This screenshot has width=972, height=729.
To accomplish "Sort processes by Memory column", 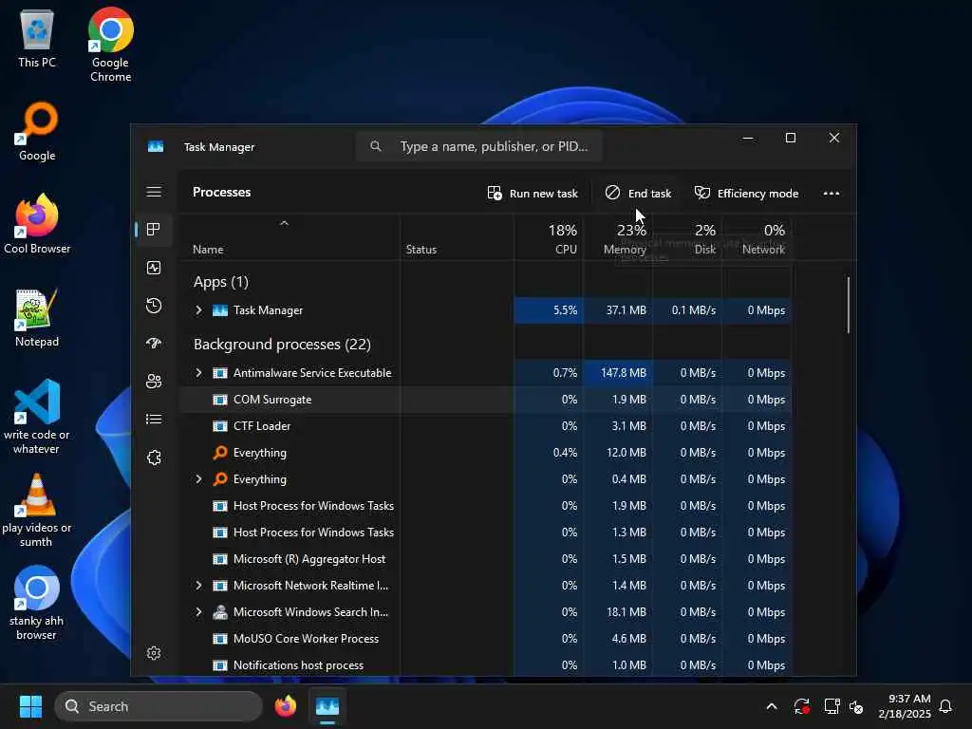I will click(x=617, y=238).
